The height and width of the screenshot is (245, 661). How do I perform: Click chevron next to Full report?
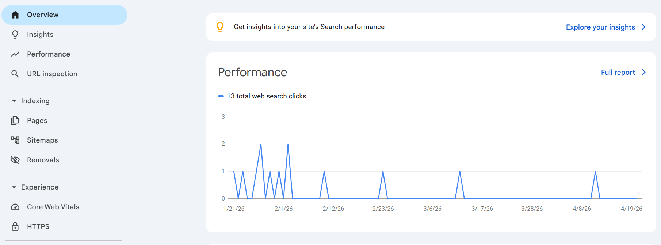644,73
